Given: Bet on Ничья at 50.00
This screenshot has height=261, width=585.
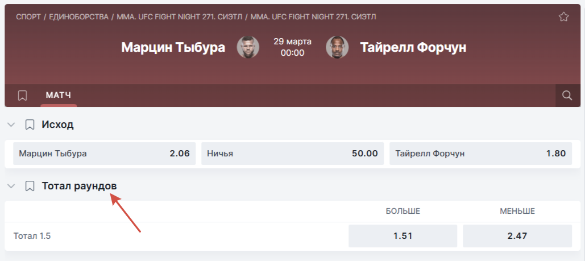Looking at the screenshot, I should pyautogui.click(x=292, y=154).
